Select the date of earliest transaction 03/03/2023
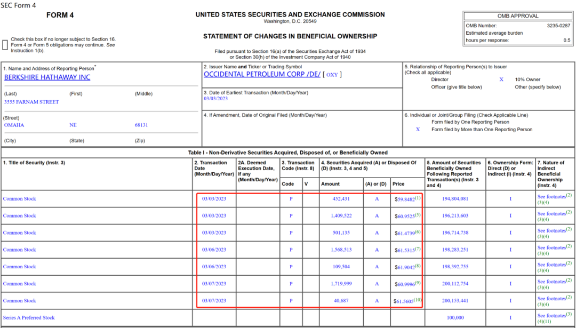This screenshot has width=576, height=328. pos(215,99)
